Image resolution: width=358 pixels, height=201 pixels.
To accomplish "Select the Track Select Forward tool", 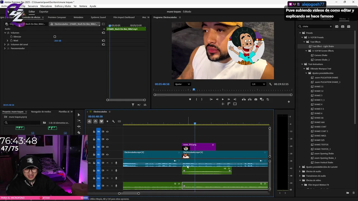I will (79, 121).
